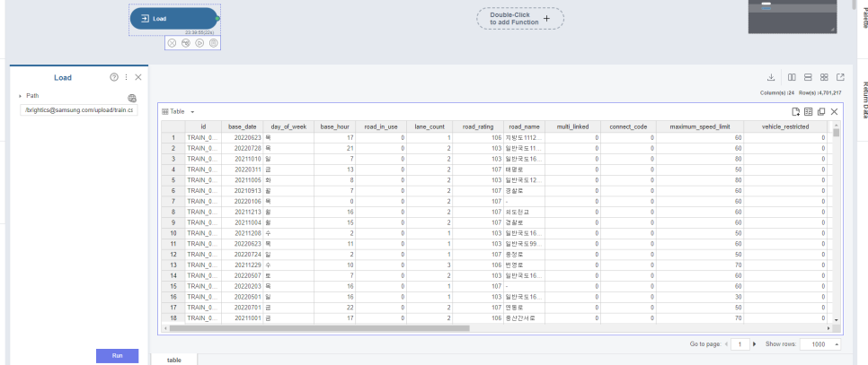Select the Load function node on the canvas

(x=173, y=19)
